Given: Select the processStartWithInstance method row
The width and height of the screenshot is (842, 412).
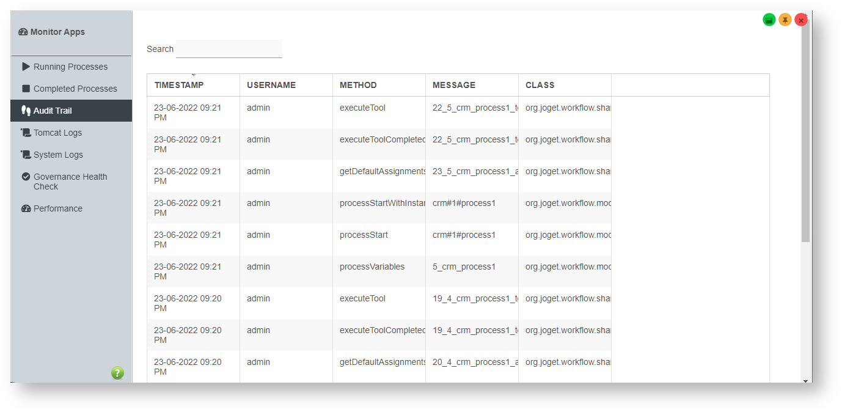Looking at the screenshot, I should click(x=382, y=203).
